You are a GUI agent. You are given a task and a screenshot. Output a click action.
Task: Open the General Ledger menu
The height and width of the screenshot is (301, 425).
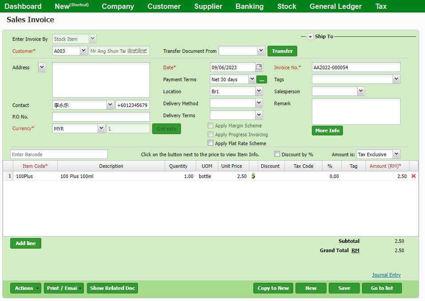pos(335,6)
